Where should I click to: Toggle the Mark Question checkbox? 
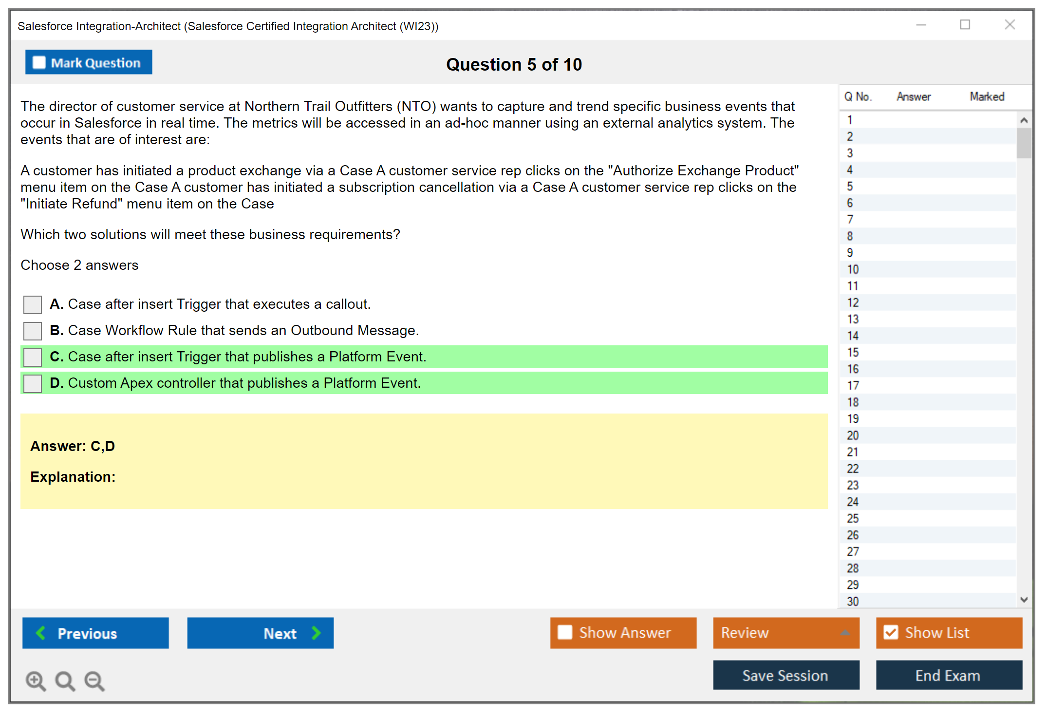(x=39, y=63)
